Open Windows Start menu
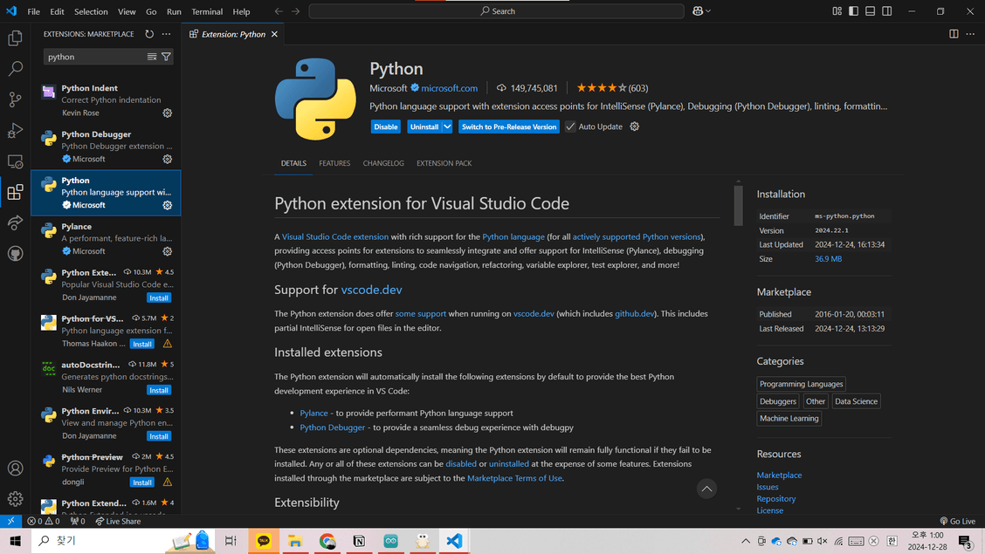Image resolution: width=985 pixels, height=554 pixels. tap(15, 541)
